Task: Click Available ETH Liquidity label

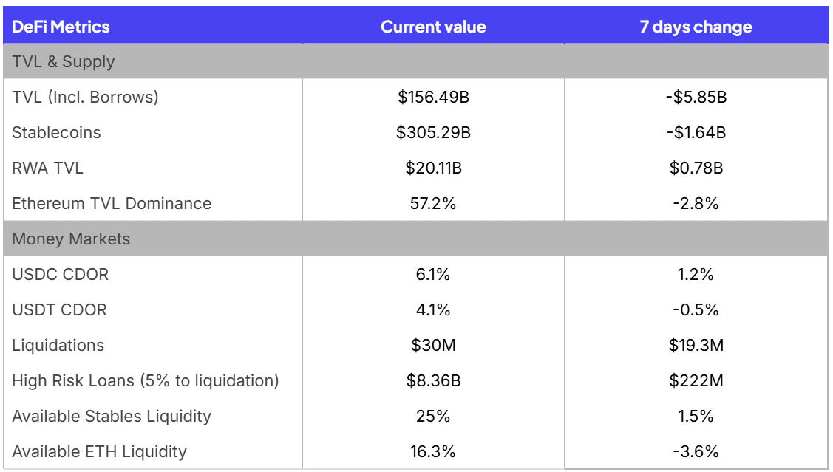Action: (99, 452)
